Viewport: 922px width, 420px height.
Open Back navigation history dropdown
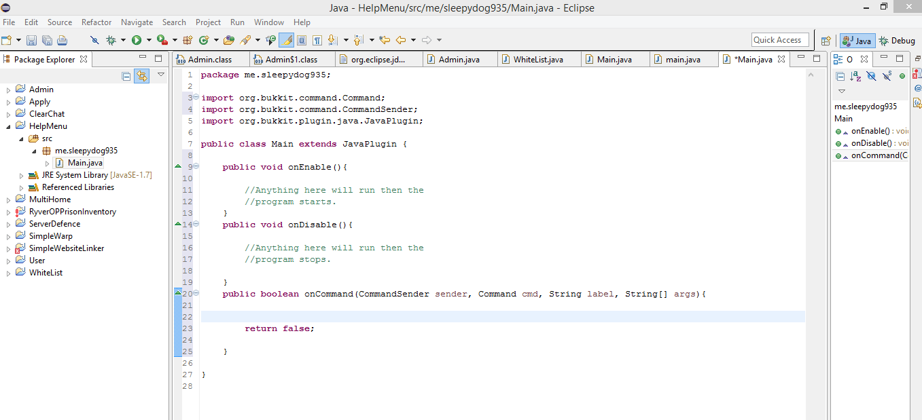point(413,40)
